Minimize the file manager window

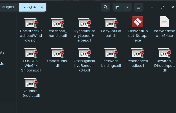pyautogui.click(x=152, y=7)
